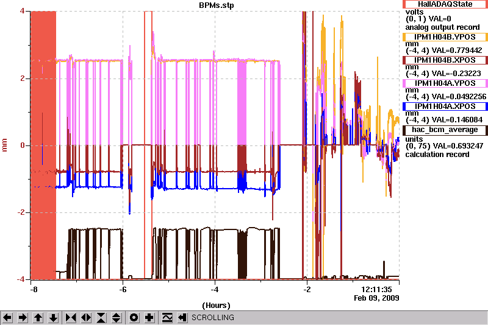
Task: Select the HallADAQState curve legend entry
Action: pos(445,4)
